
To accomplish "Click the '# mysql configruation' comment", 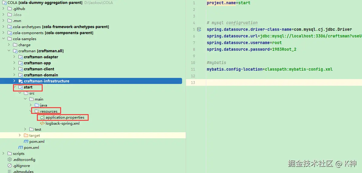I will 232,23.
